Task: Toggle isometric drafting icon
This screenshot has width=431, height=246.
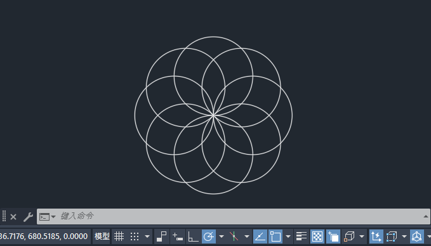Action: pos(234,236)
